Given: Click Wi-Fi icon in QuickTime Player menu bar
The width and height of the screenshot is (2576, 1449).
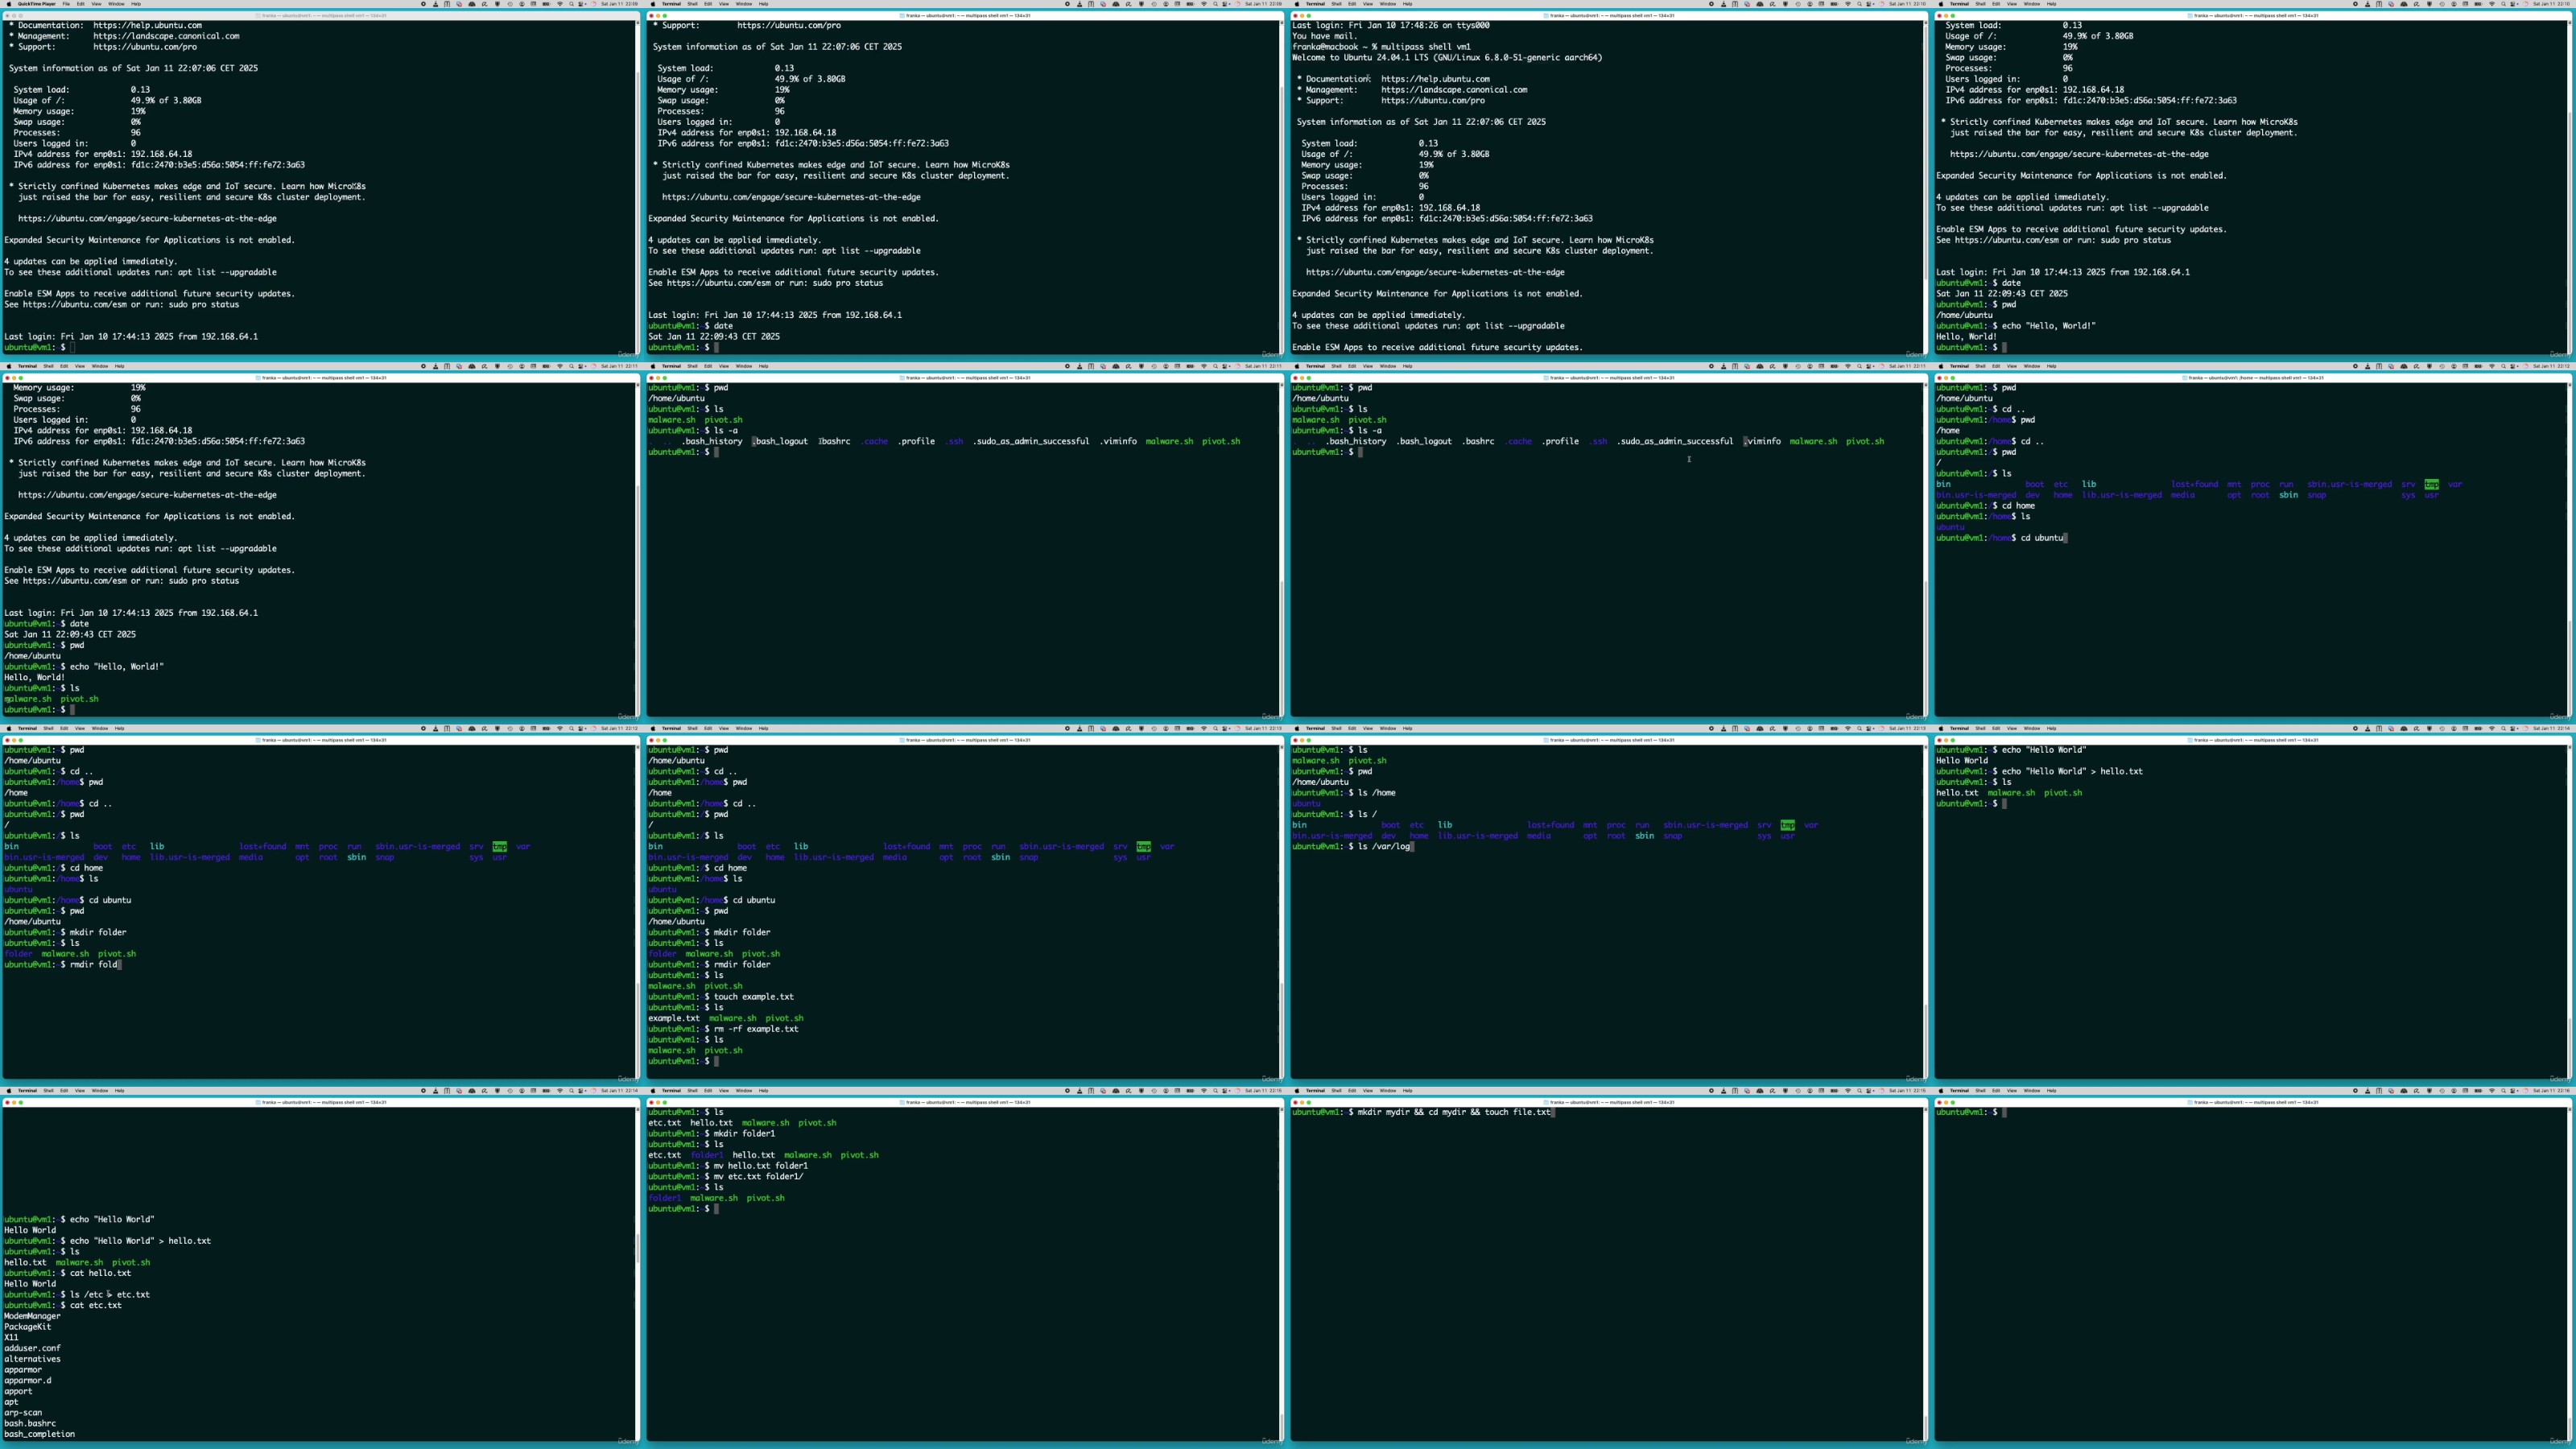Looking at the screenshot, I should click(x=560, y=4).
